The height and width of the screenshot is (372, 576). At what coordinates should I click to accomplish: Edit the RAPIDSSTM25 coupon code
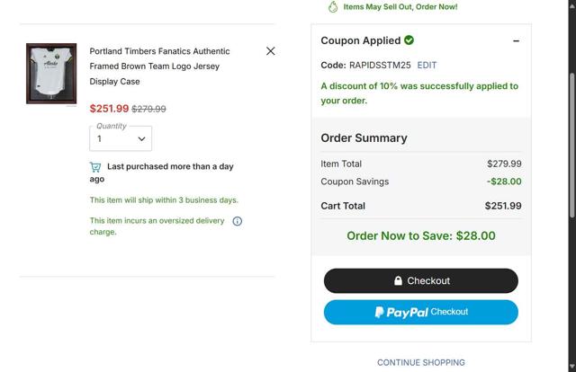(x=427, y=66)
